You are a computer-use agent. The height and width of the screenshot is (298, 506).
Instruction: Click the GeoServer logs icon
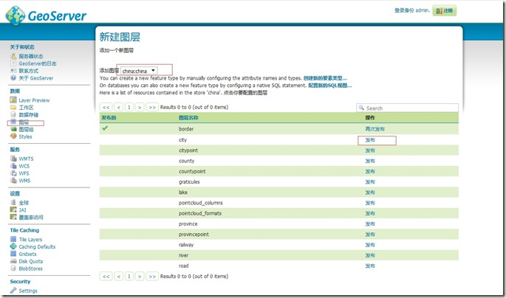click(13, 63)
